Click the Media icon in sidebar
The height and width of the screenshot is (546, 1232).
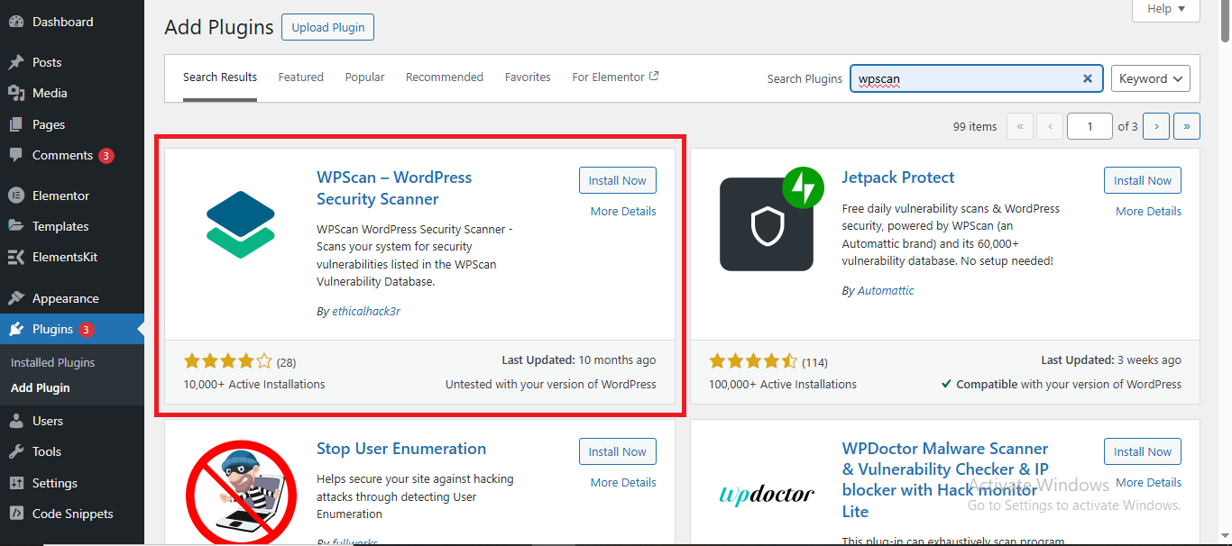(16, 93)
